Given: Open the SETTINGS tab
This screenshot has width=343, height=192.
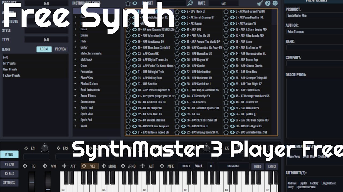Looking at the screenshot, I should (x=9, y=183).
